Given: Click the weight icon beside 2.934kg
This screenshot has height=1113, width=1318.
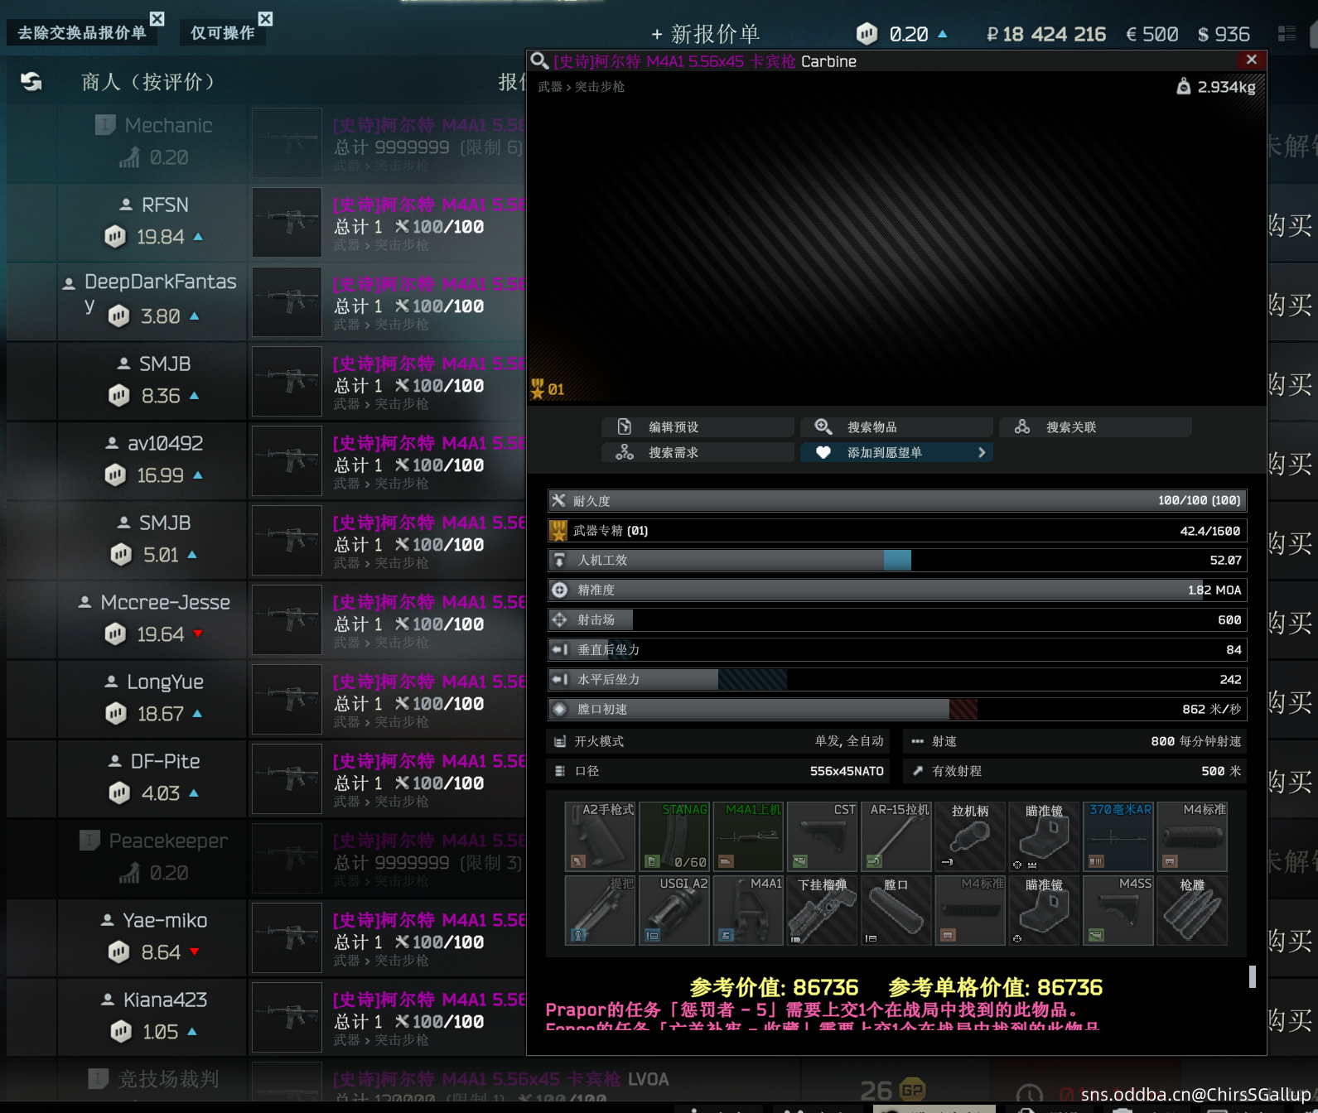Looking at the screenshot, I should pos(1184,86).
